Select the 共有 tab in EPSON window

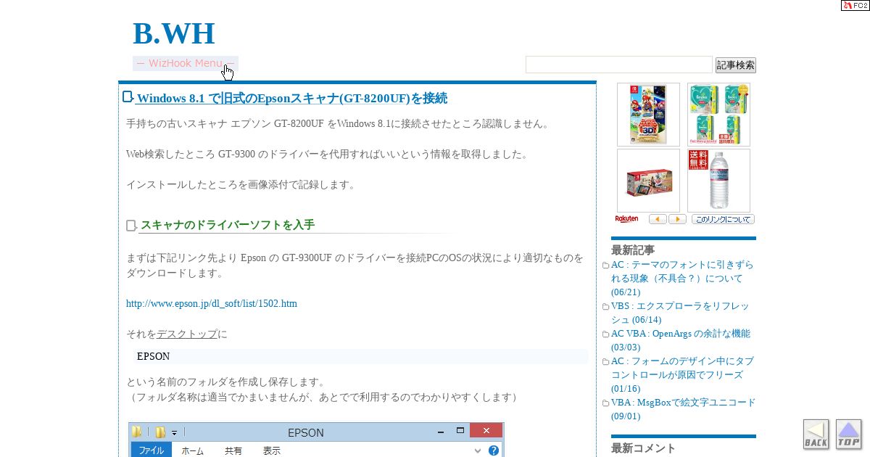tap(233, 450)
